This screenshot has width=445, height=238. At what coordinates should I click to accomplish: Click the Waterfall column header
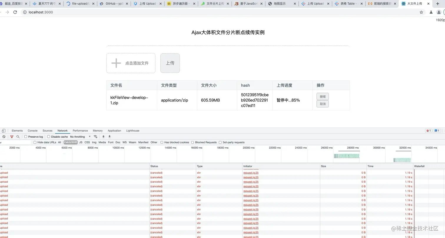429,166
